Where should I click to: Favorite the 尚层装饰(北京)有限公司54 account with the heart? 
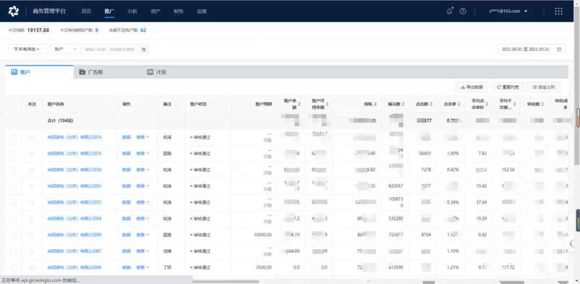[x=32, y=138]
